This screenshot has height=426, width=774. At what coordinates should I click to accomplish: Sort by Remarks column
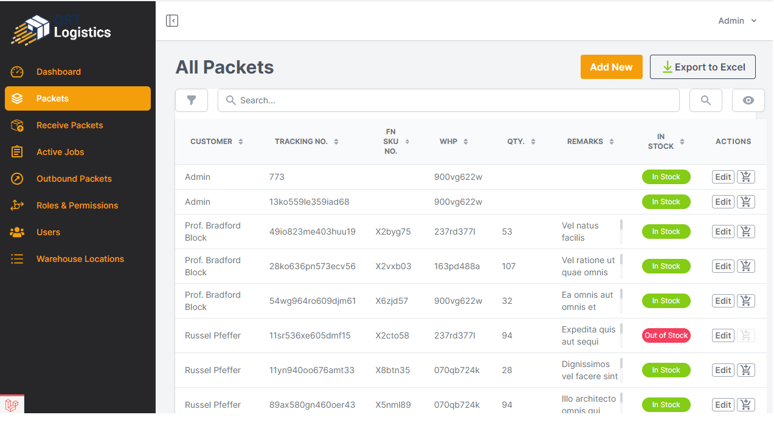coord(590,142)
